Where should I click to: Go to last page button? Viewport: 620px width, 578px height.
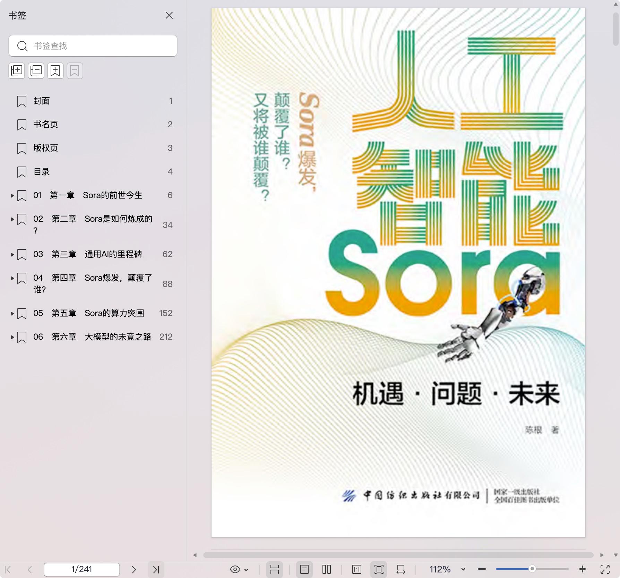point(156,569)
